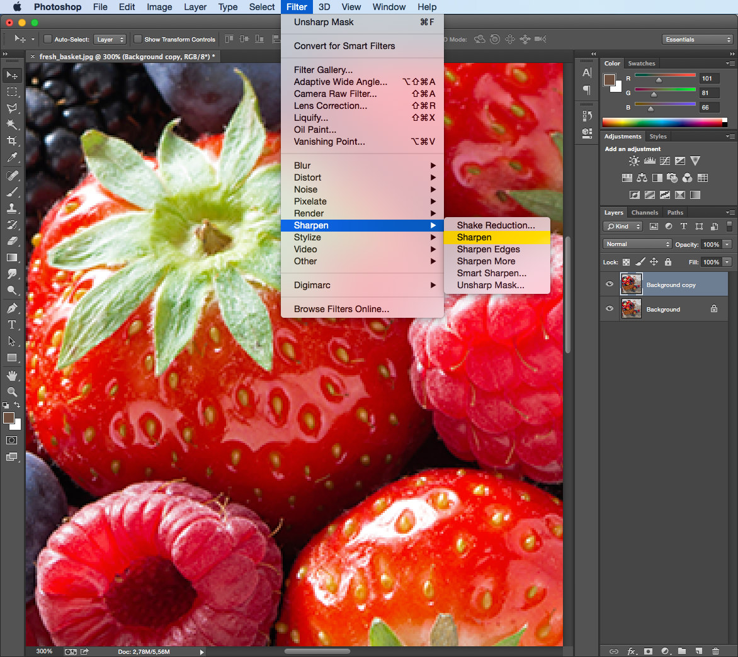Open the layer Kind filter dropdown
Viewport: 738px width, 657px height.
[x=622, y=226]
